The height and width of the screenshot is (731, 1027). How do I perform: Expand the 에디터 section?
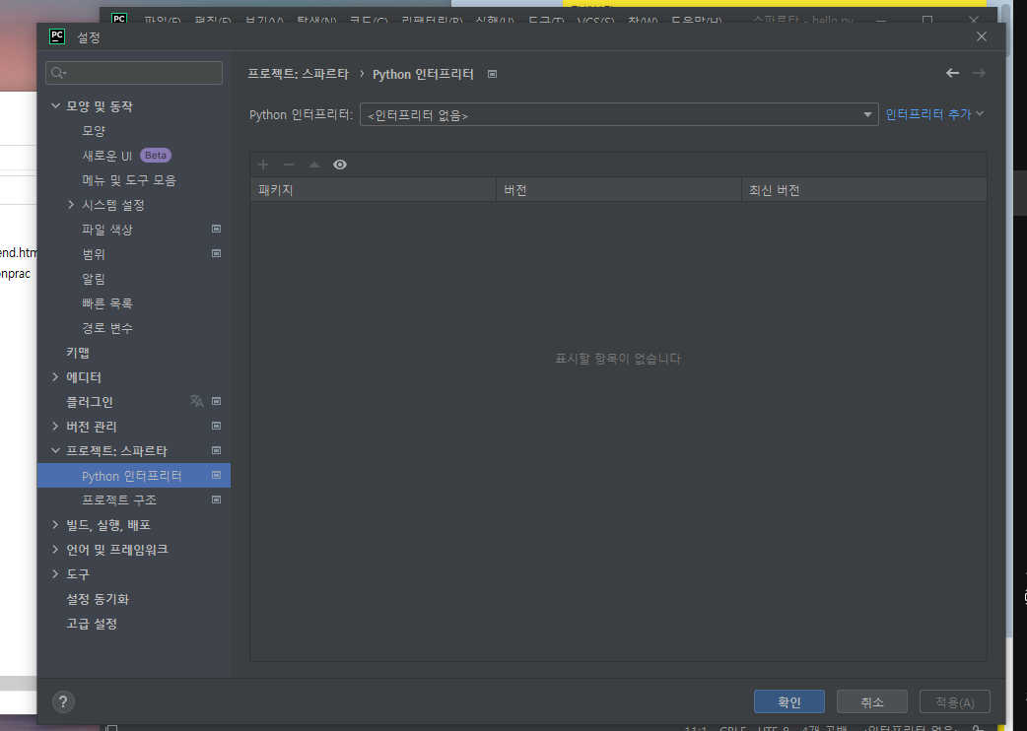click(x=55, y=376)
